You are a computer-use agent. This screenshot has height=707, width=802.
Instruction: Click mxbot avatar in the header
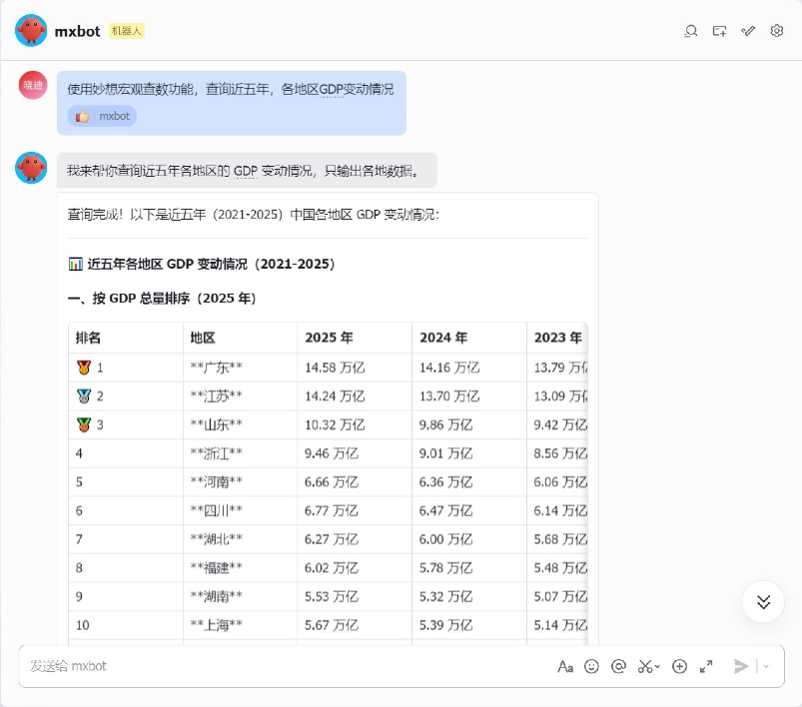(31, 31)
